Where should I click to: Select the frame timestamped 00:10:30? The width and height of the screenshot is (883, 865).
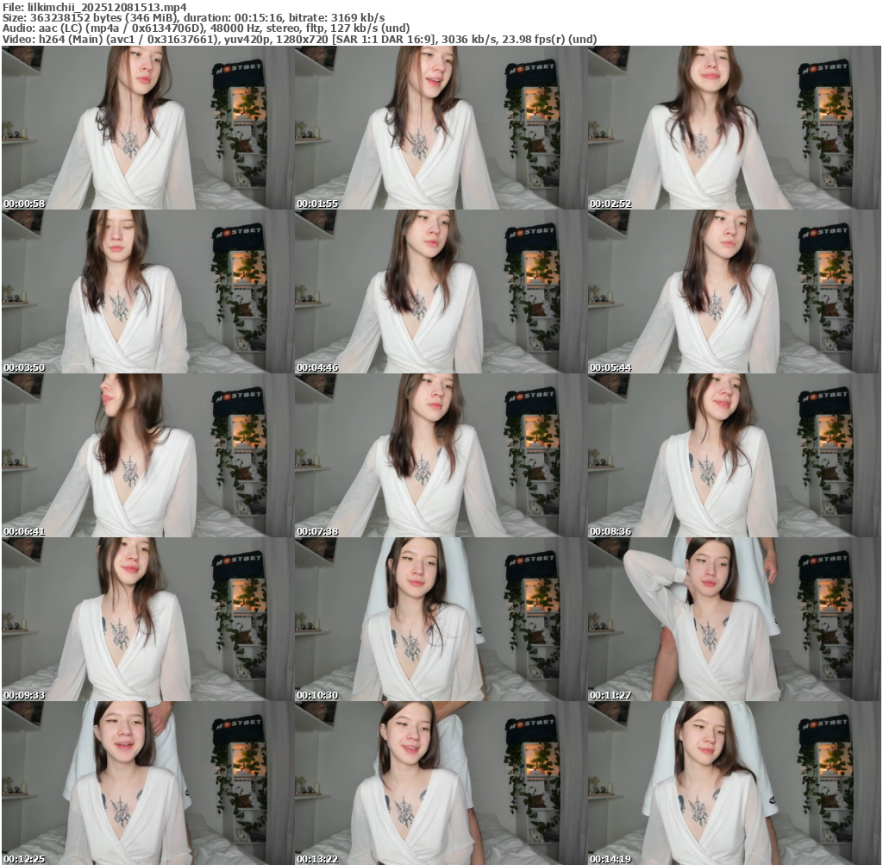tap(441, 619)
